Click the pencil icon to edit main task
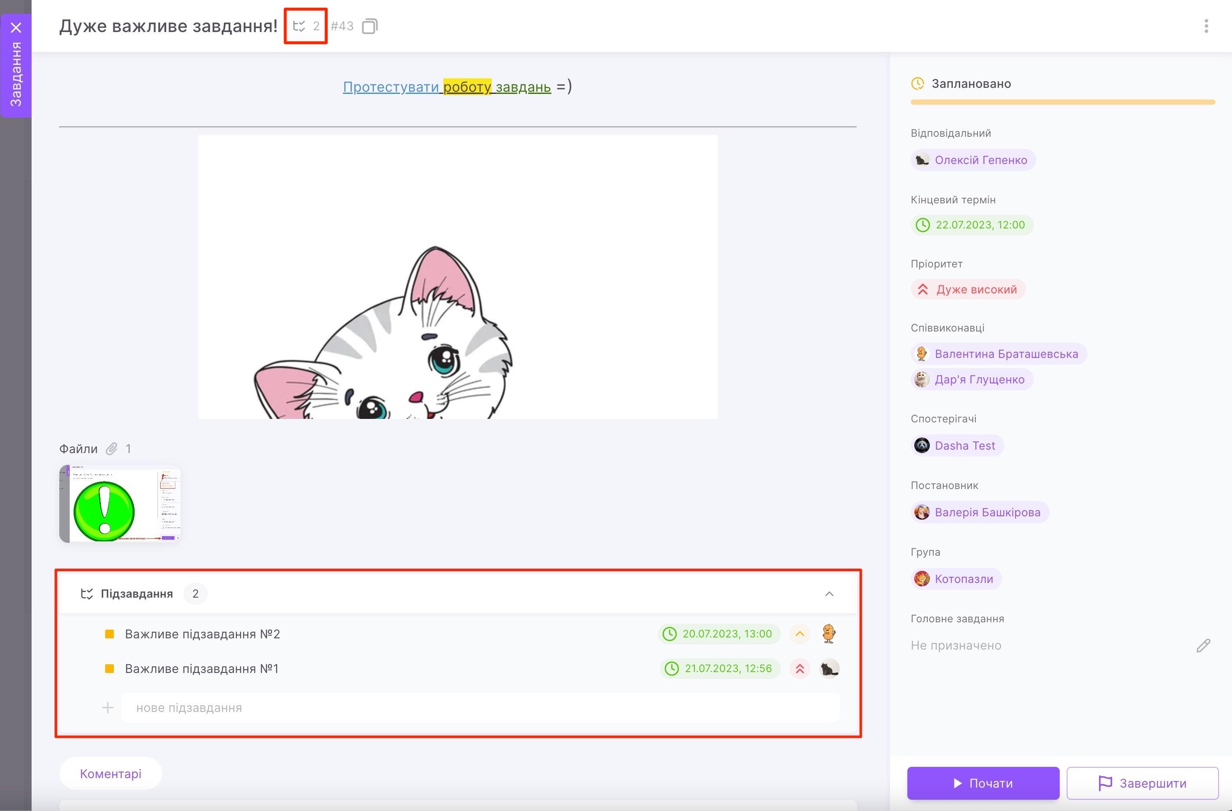Image resolution: width=1232 pixels, height=811 pixels. tap(1203, 645)
